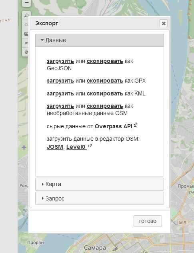
Task: Click the airport icon on the map
Action: pyautogui.click(x=24, y=147)
